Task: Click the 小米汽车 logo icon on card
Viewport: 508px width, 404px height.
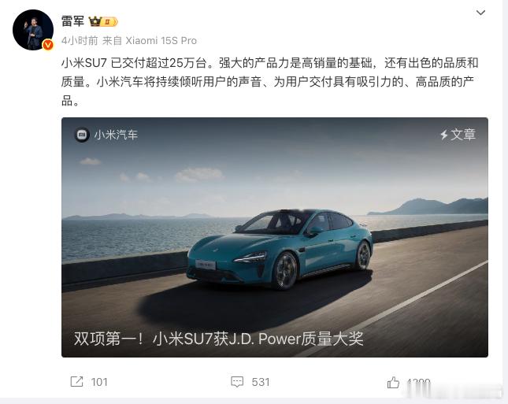Action: (82, 135)
